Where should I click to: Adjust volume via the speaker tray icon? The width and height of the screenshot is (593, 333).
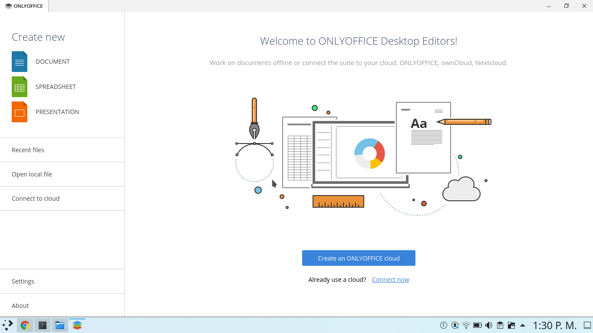coord(489,325)
